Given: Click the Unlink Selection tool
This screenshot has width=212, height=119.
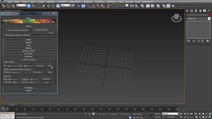Looking at the screenshot, I should pyautogui.click(x=8, y=6).
